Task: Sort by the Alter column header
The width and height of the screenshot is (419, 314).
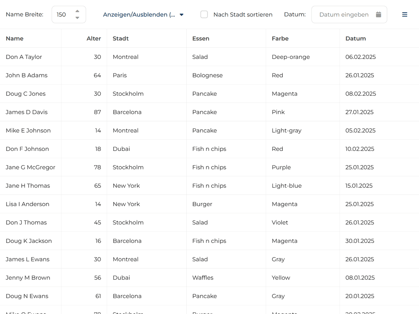Action: tap(94, 38)
